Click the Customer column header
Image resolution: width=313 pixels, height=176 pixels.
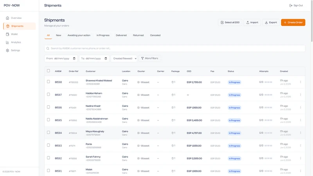91,71
